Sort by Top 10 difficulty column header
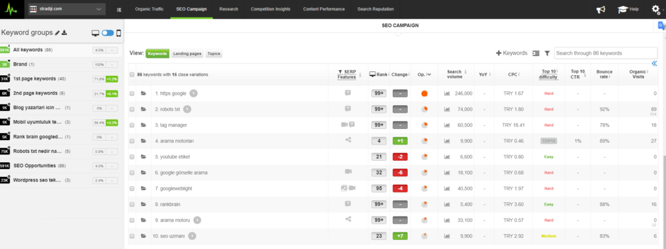The image size is (666, 249). [549, 75]
